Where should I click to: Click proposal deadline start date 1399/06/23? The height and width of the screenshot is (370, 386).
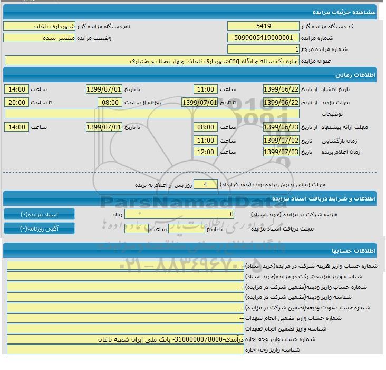[x=281, y=127]
